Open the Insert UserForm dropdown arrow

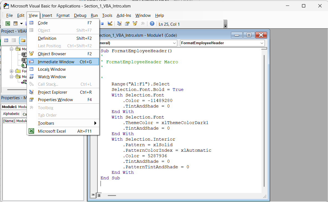(x=21, y=23)
